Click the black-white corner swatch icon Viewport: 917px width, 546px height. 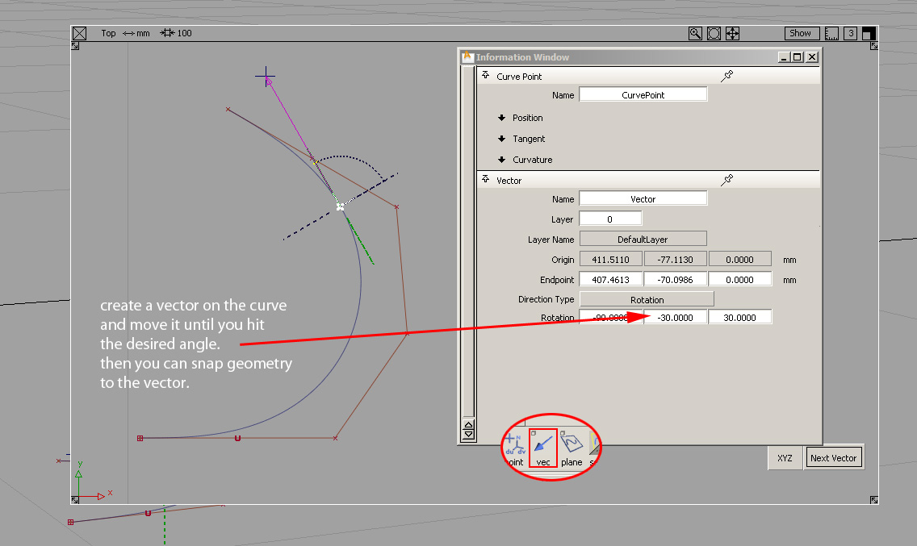coord(868,33)
